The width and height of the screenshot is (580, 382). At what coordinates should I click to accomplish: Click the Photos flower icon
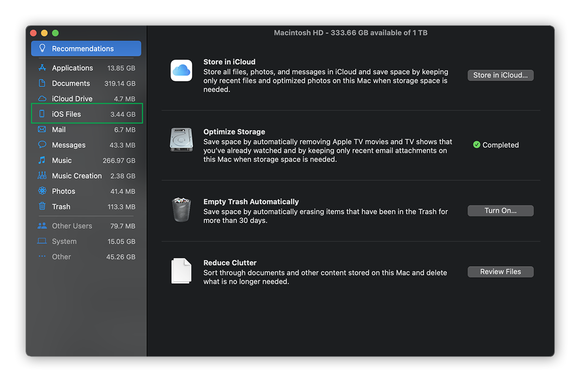click(42, 191)
